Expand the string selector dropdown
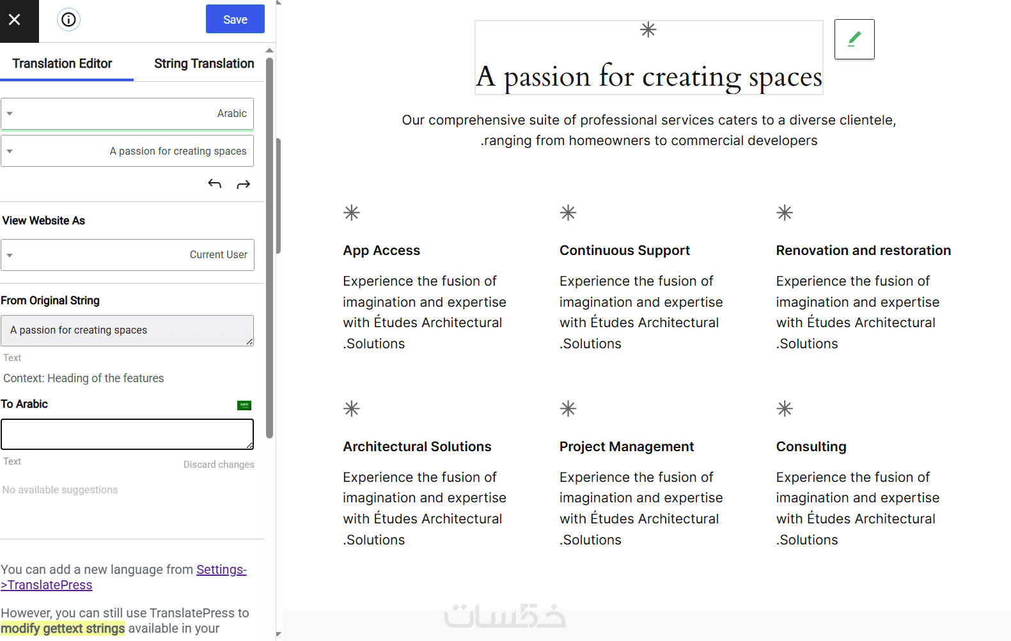1011x641 pixels. [x=127, y=151]
